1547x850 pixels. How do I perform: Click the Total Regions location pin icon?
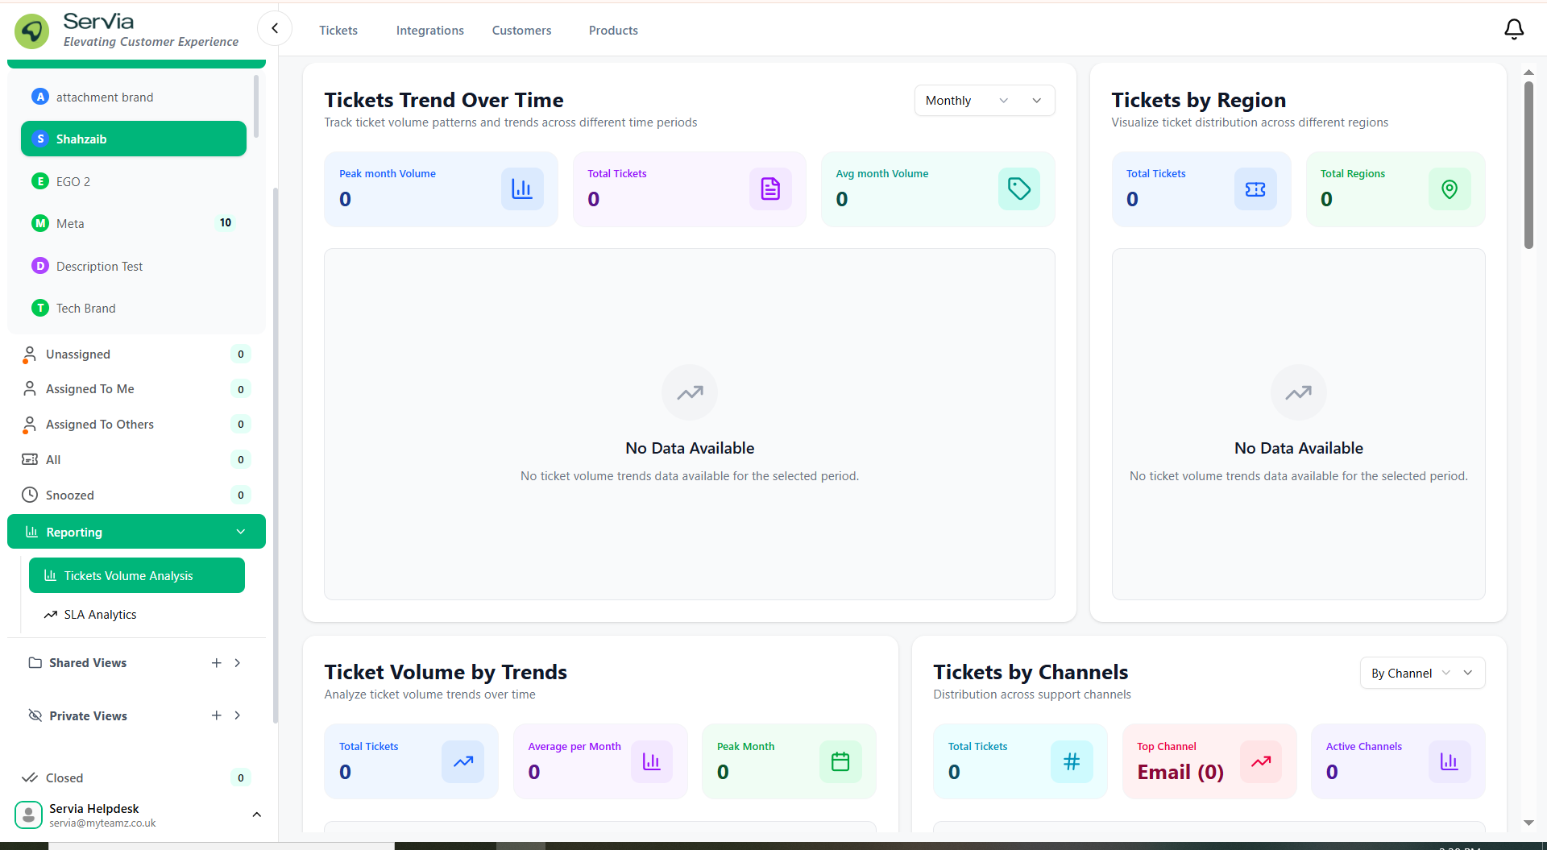(x=1449, y=189)
